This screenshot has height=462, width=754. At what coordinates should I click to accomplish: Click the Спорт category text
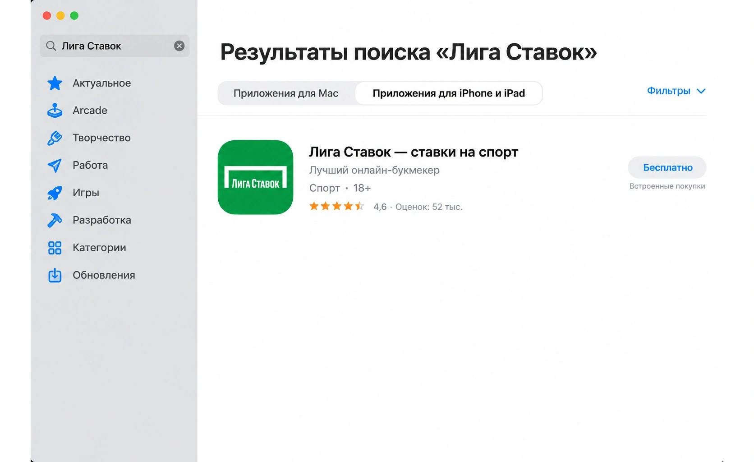click(324, 188)
